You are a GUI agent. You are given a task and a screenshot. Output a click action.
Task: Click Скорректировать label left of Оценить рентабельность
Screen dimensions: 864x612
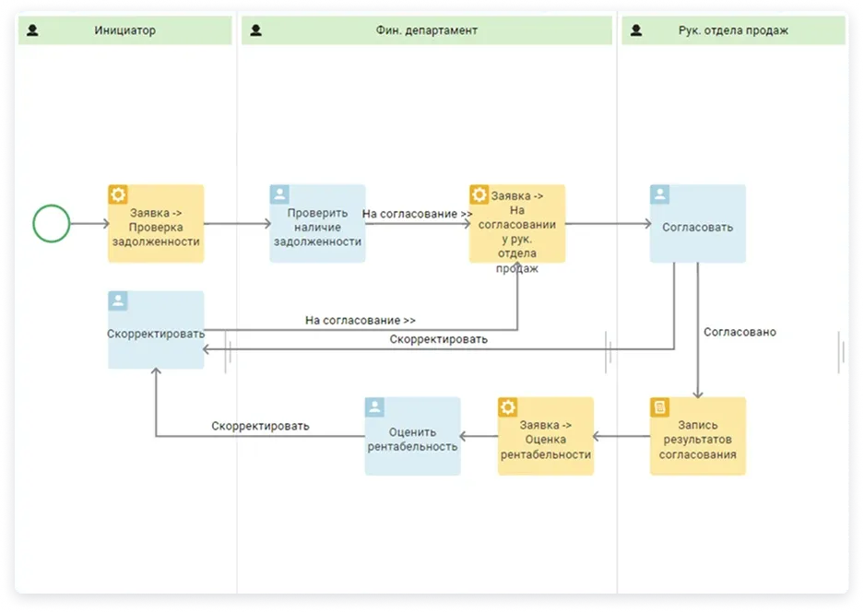(x=260, y=426)
